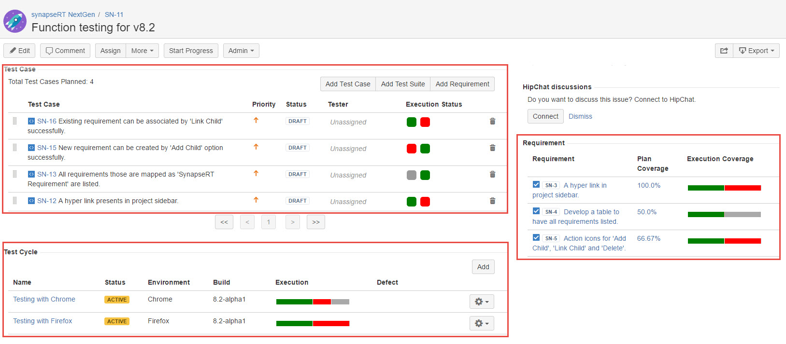This screenshot has width=786, height=344.
Task: Click the SN-4 requirement badge
Action: tap(551, 212)
